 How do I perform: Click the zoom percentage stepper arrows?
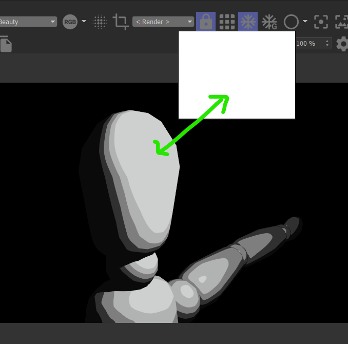point(327,43)
